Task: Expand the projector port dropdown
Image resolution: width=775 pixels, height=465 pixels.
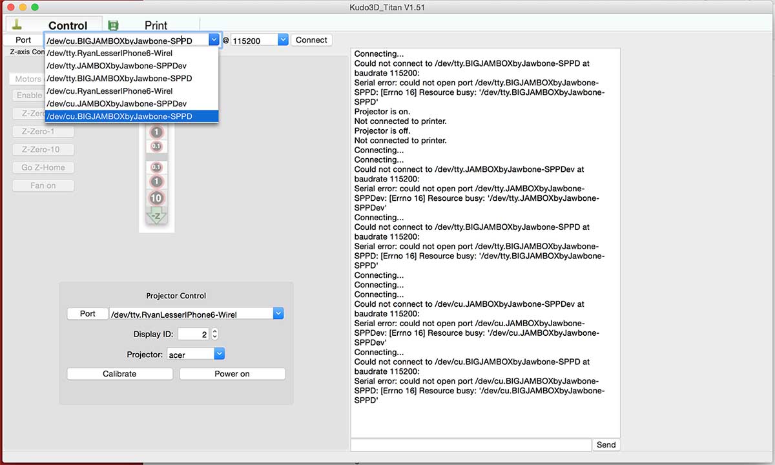Action: click(278, 314)
